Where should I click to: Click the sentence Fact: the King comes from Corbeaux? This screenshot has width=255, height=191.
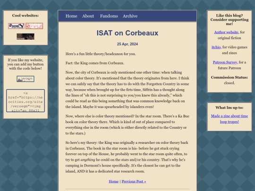(x=95, y=63)
